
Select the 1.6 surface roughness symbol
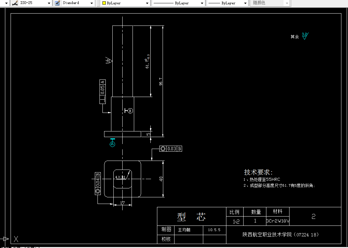click(x=109, y=60)
